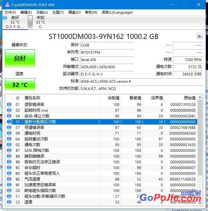
Task: Open the 硬盘(D) menu
Action: pos(74,12)
